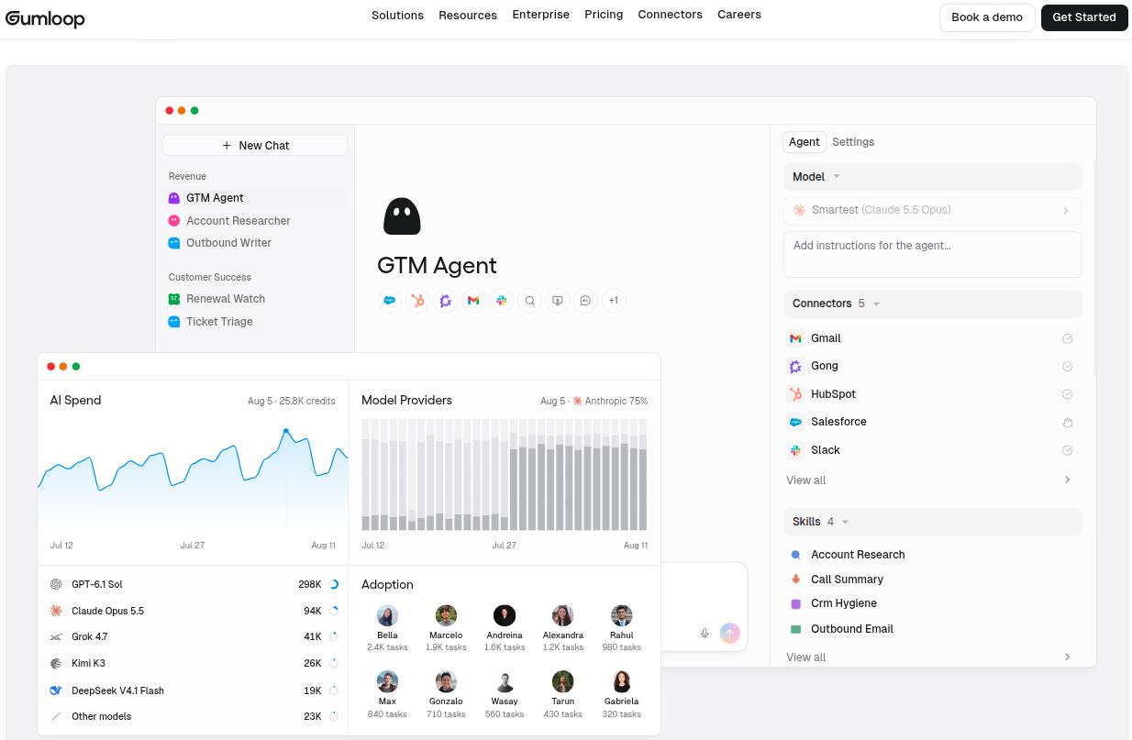Click the gradient send arrow button
This screenshot has width=1132, height=740.
pos(729,633)
